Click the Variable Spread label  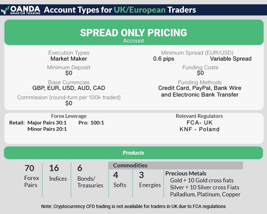click(x=231, y=59)
